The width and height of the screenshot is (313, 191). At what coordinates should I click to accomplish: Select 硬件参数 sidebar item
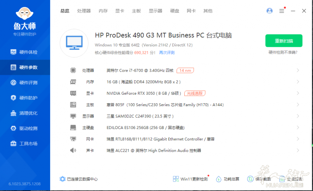point(25,67)
